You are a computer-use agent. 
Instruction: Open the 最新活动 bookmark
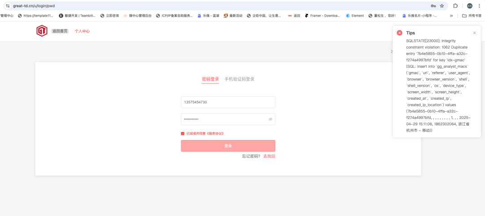[233, 15]
